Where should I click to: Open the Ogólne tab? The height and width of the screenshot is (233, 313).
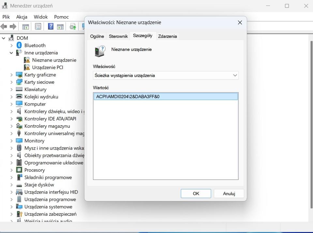tap(97, 36)
